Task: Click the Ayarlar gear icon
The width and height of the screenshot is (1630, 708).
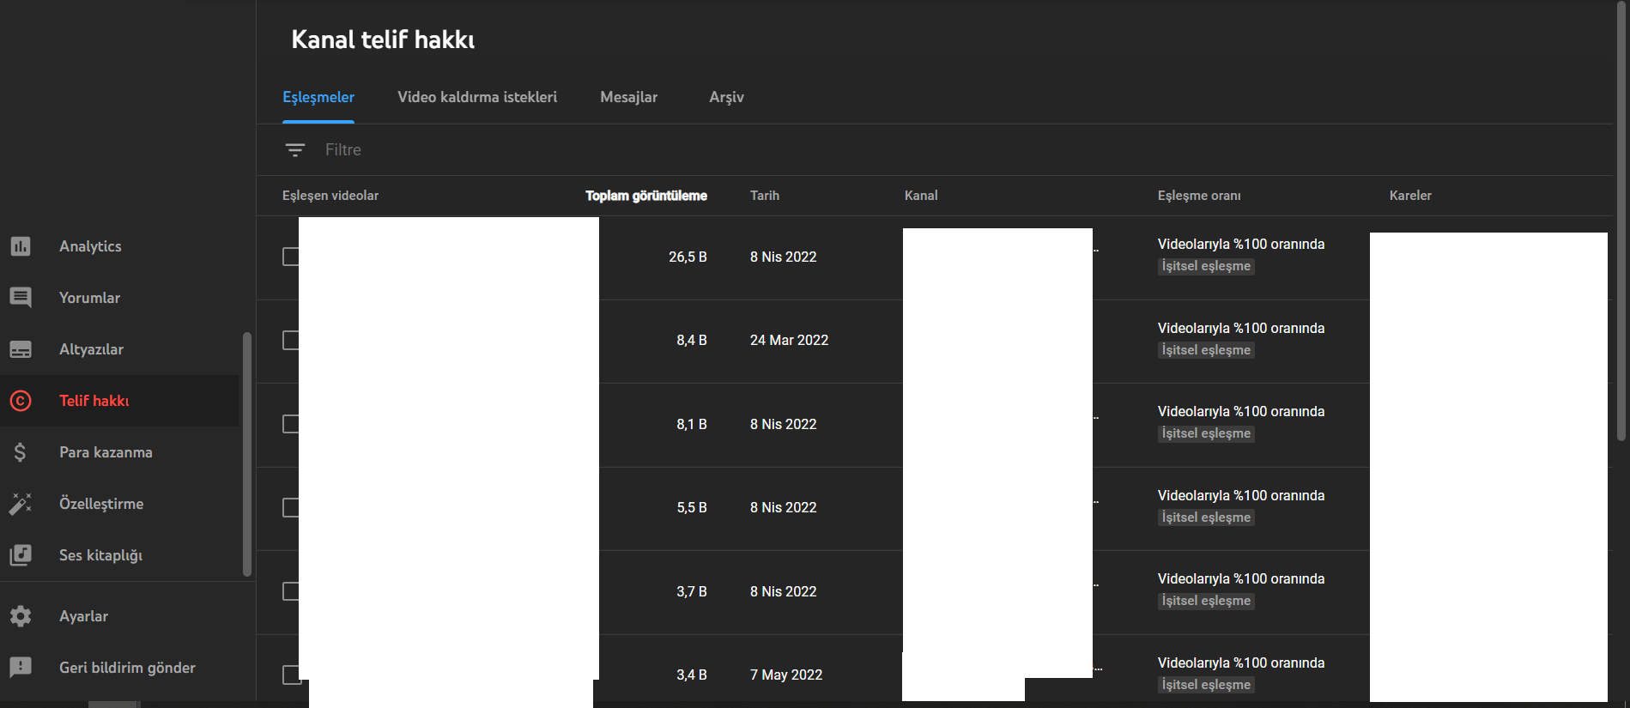Action: click(21, 616)
